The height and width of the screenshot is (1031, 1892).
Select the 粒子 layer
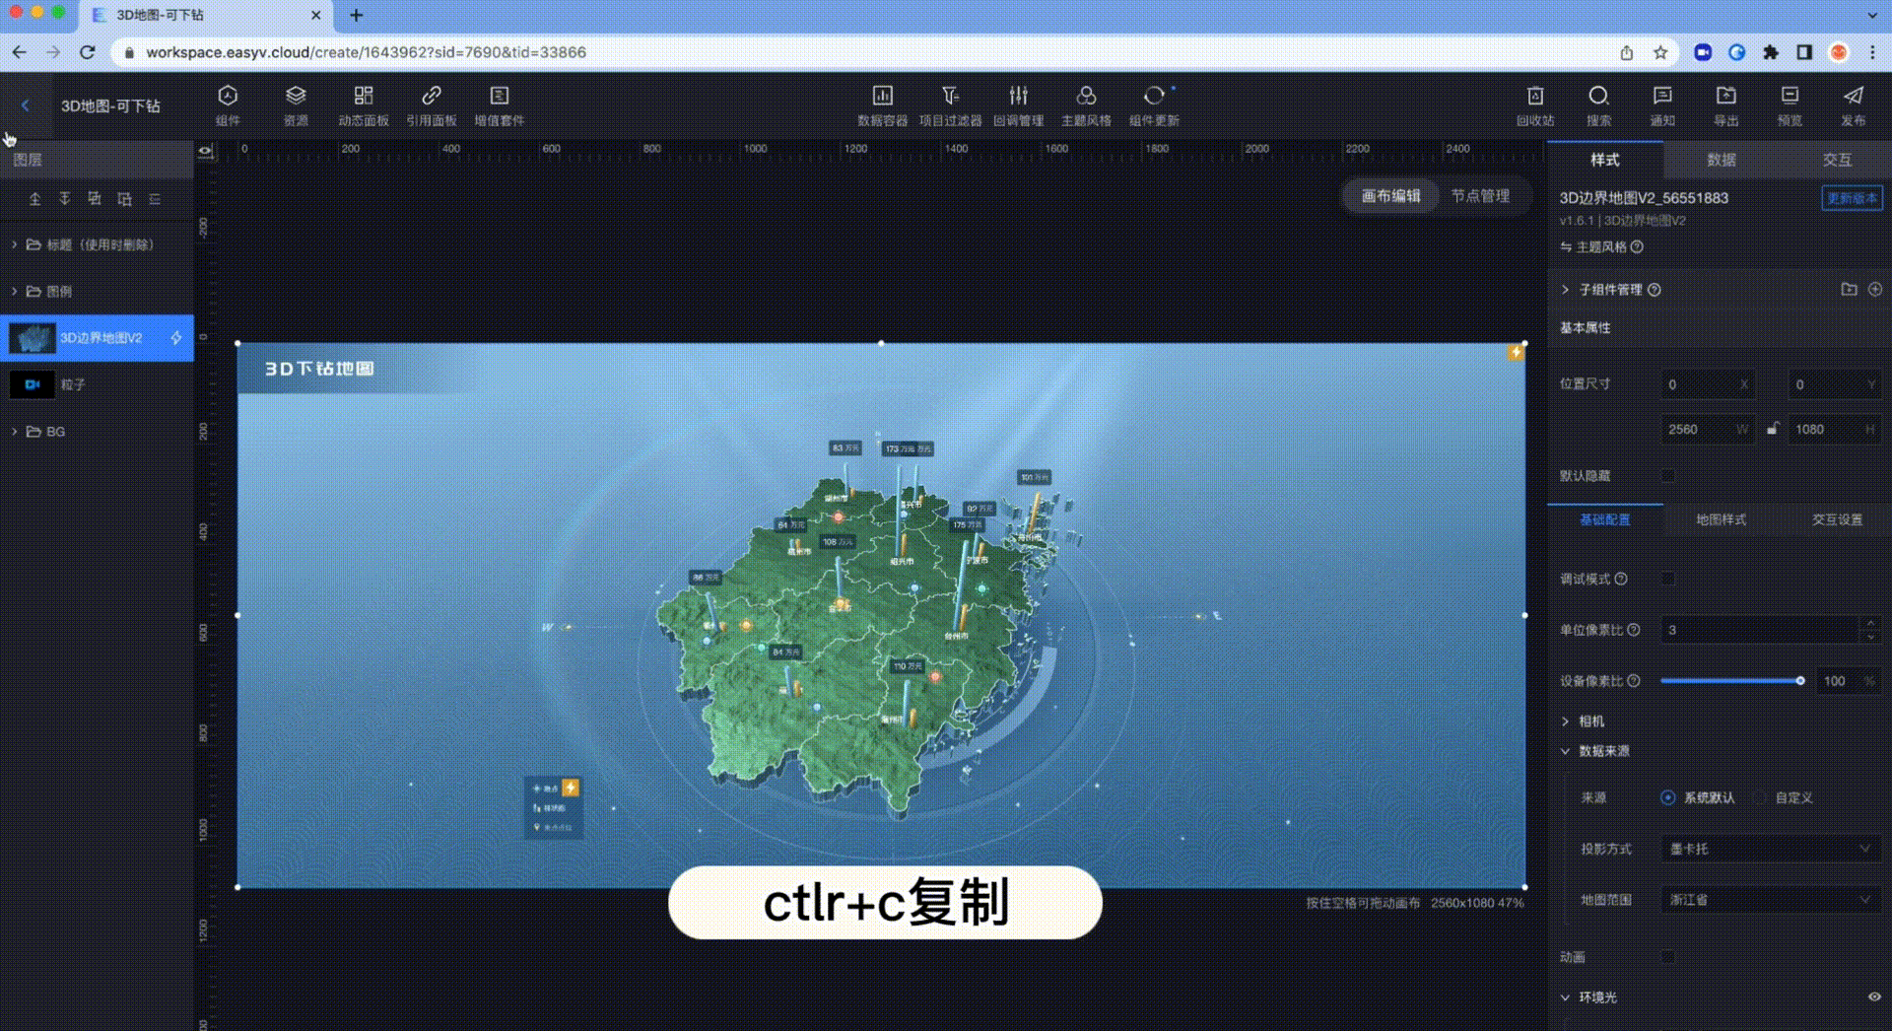[97, 384]
